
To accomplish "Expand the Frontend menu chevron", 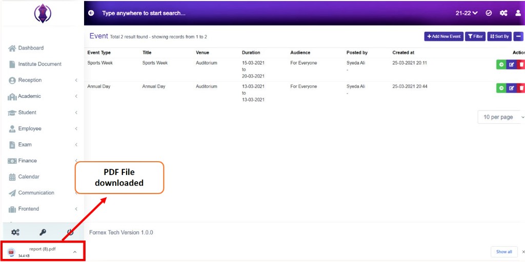I will [76, 209].
